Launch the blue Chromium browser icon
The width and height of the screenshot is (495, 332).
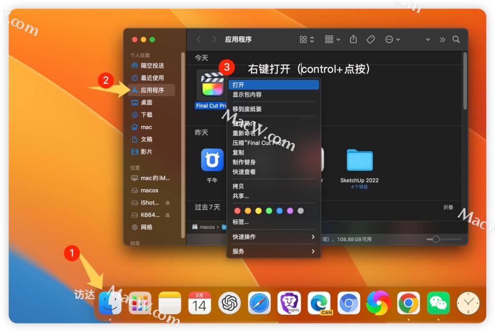click(x=349, y=303)
